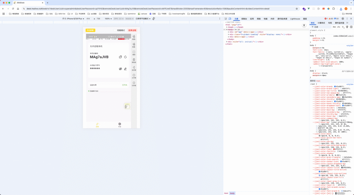354x195 pixels.
Task: Toggle the .cls class editor
Action: click(x=338, y=27)
